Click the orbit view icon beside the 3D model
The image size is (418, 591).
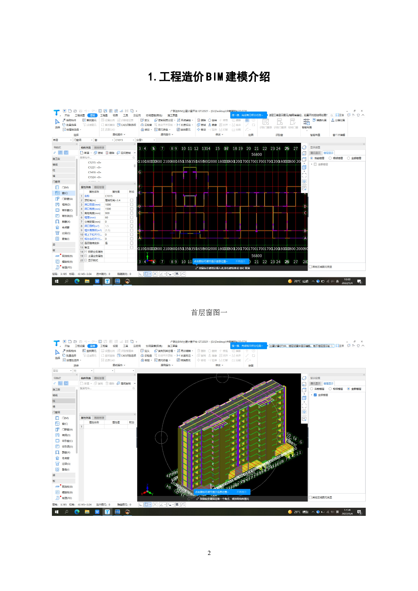[x=304, y=378]
